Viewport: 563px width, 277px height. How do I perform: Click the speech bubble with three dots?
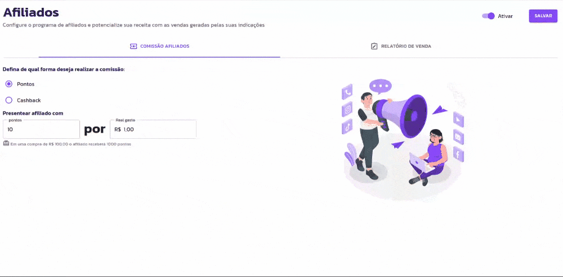pyautogui.click(x=380, y=87)
